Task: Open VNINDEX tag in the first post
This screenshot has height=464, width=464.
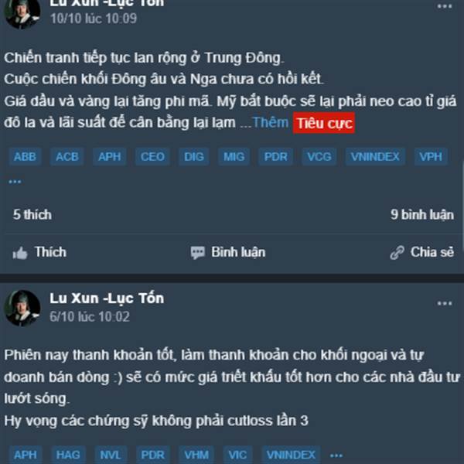Action: [375, 156]
